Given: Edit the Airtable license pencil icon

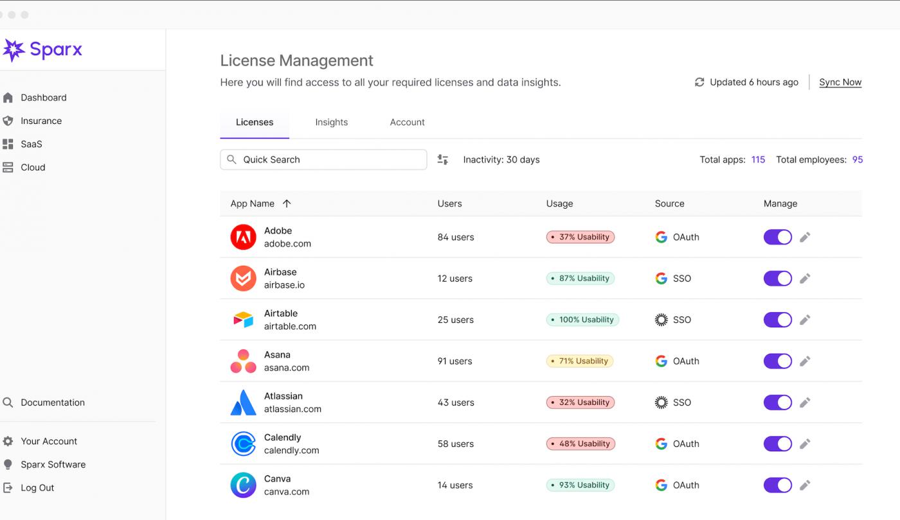Looking at the screenshot, I should point(805,320).
